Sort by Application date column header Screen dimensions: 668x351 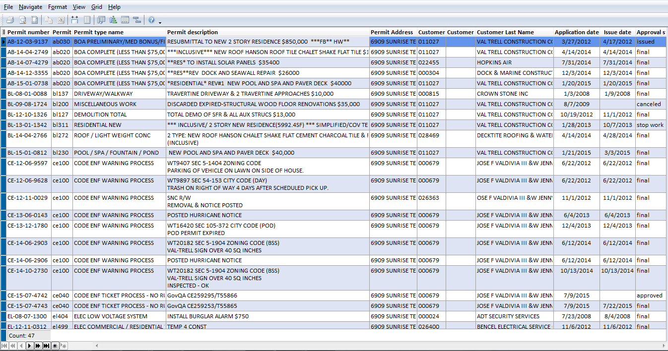tap(577, 32)
